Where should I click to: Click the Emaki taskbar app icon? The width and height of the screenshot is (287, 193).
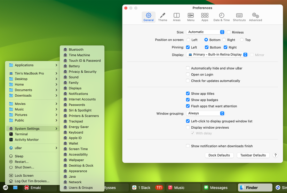tap(27, 187)
